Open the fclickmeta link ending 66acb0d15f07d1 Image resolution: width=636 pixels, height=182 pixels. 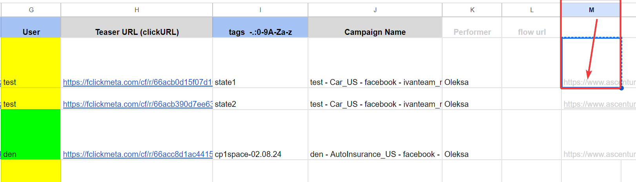coord(138,82)
